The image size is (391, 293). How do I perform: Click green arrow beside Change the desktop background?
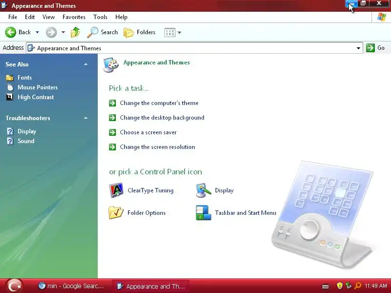pyautogui.click(x=112, y=118)
